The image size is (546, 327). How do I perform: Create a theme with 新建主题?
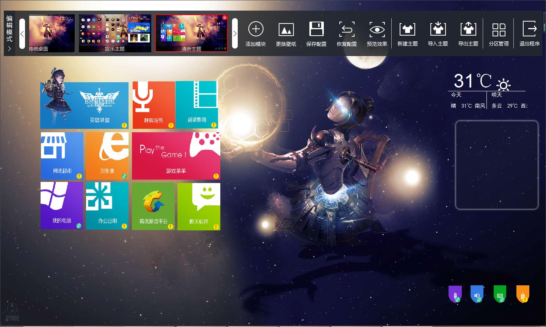(408, 29)
